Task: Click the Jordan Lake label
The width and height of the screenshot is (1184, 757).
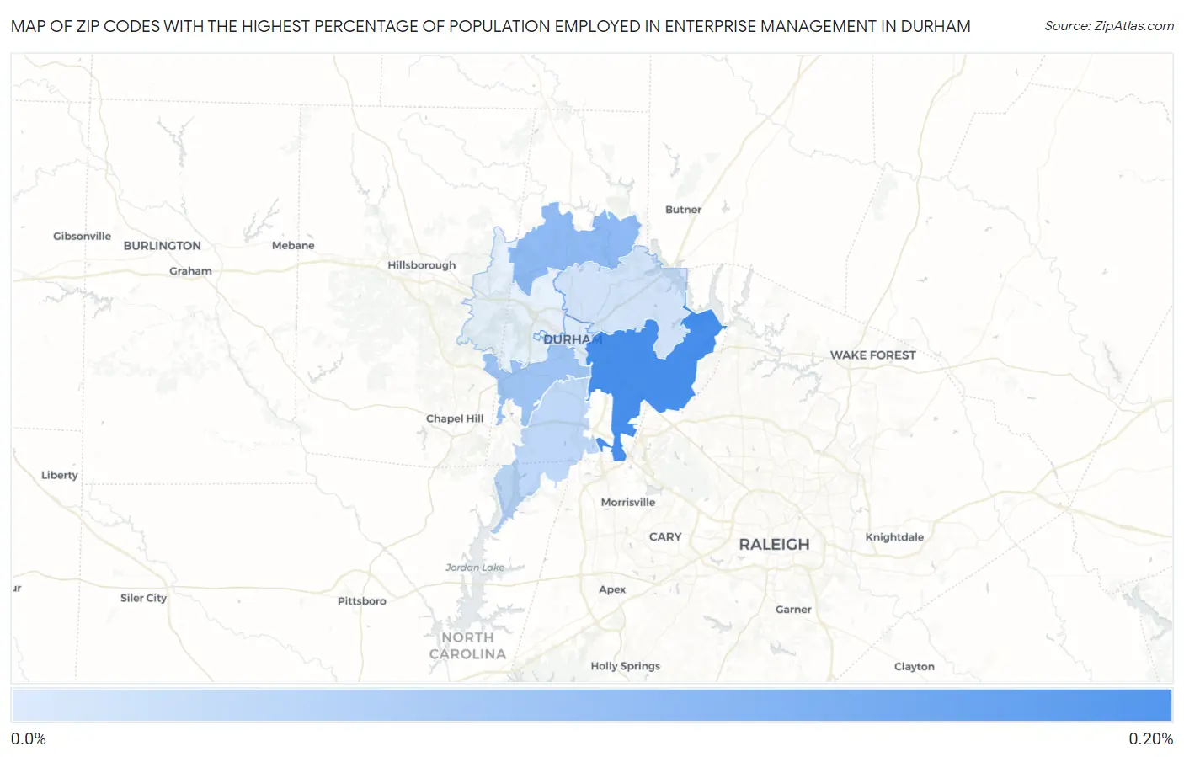Action: pyautogui.click(x=475, y=568)
